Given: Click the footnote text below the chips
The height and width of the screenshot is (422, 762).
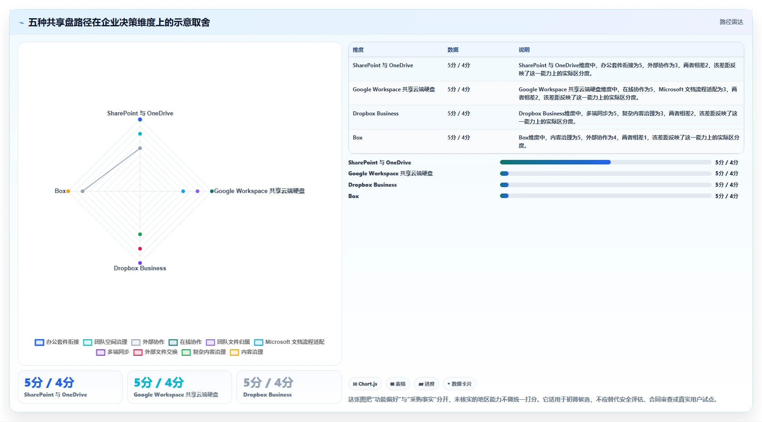Looking at the screenshot, I should coord(534,400).
